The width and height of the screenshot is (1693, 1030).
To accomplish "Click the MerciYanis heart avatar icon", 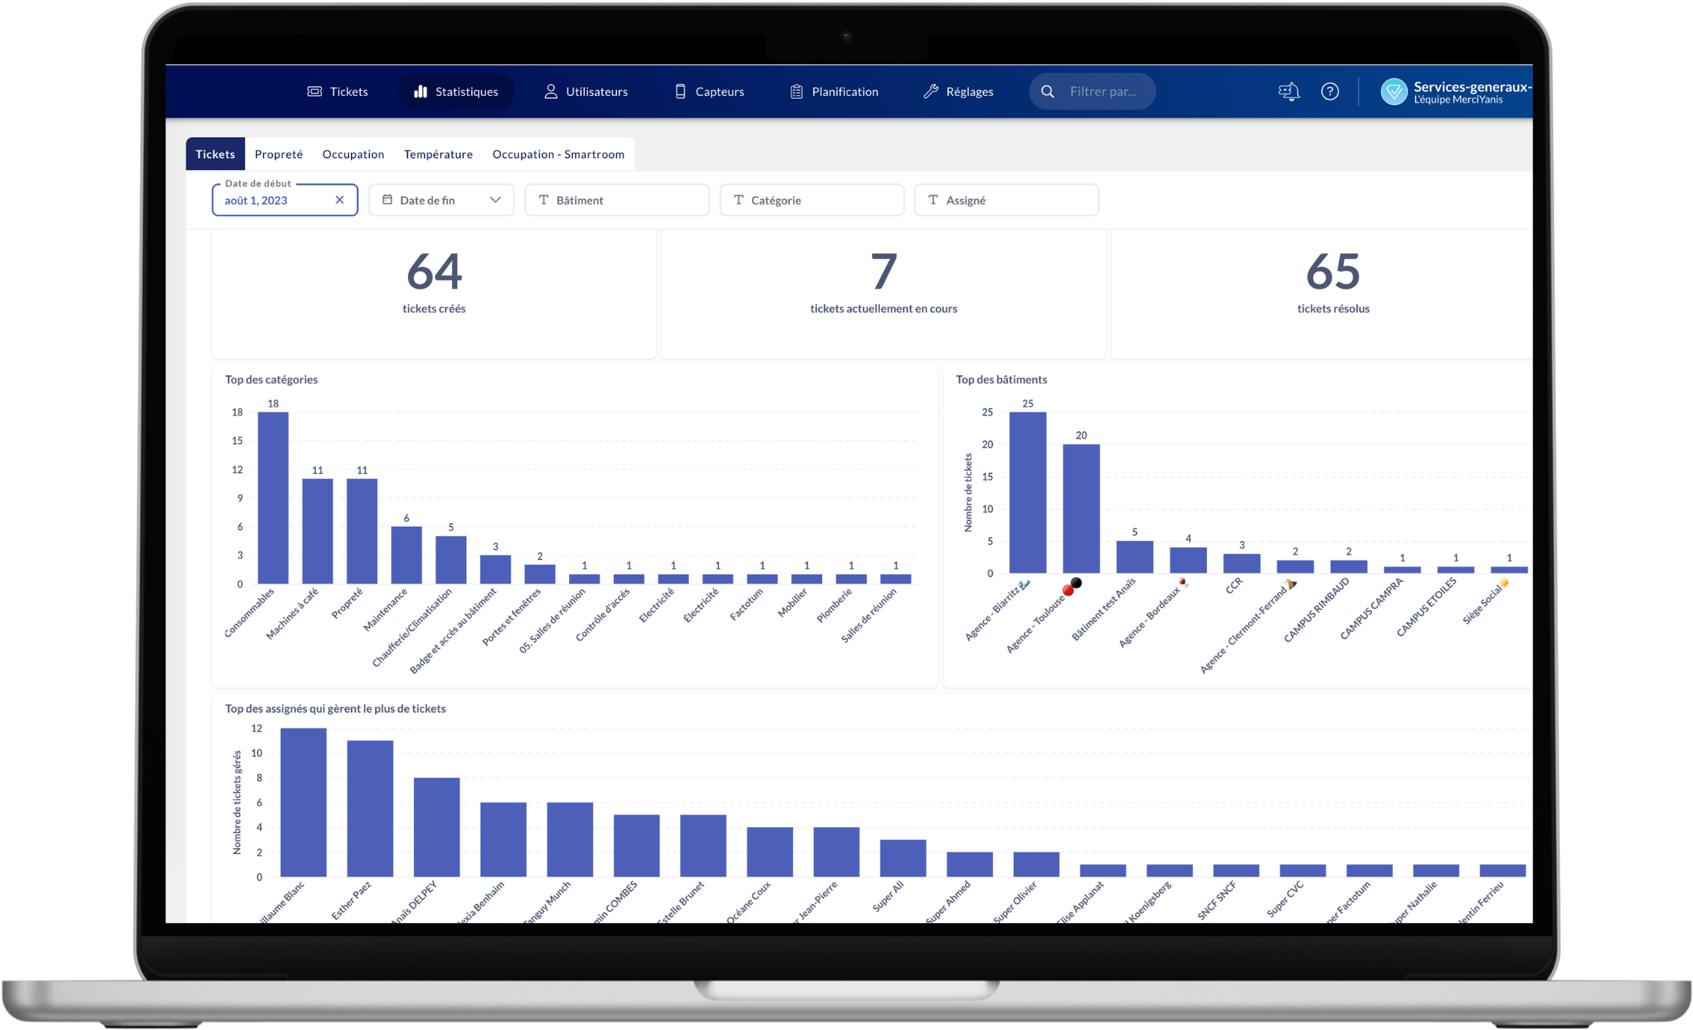I will 1393,92.
